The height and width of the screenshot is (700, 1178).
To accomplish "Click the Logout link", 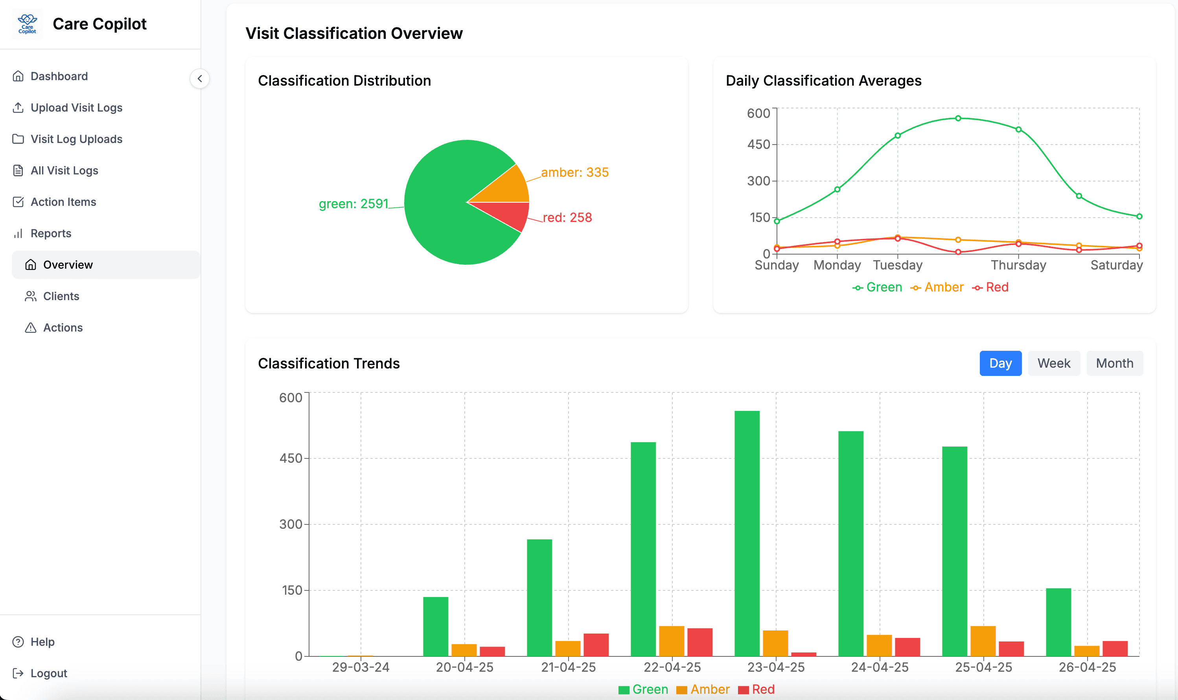I will point(49,673).
